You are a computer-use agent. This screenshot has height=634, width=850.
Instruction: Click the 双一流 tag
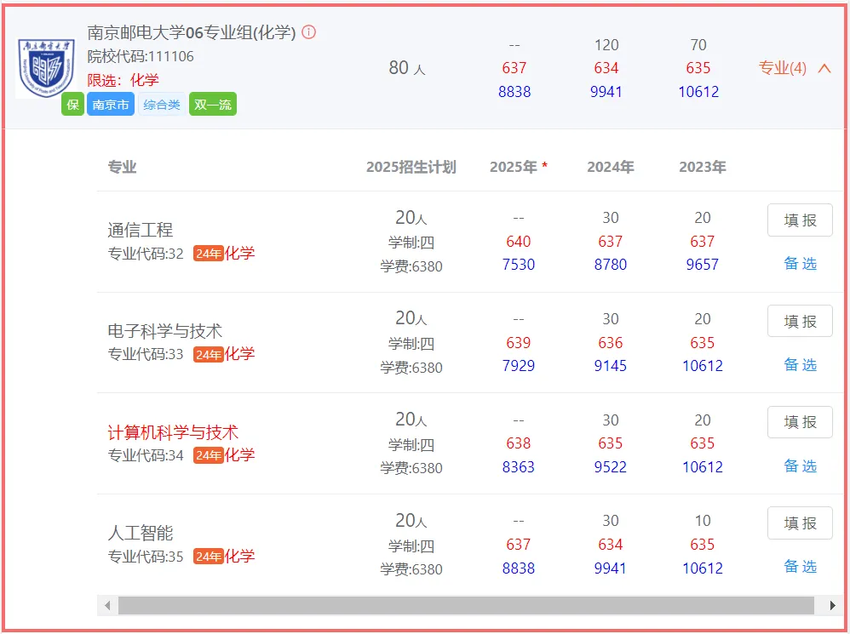click(213, 104)
